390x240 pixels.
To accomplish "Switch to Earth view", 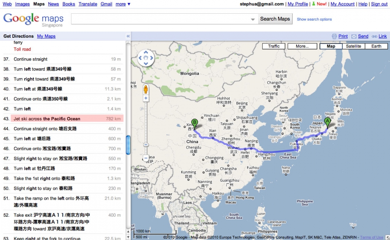I will (376, 46).
